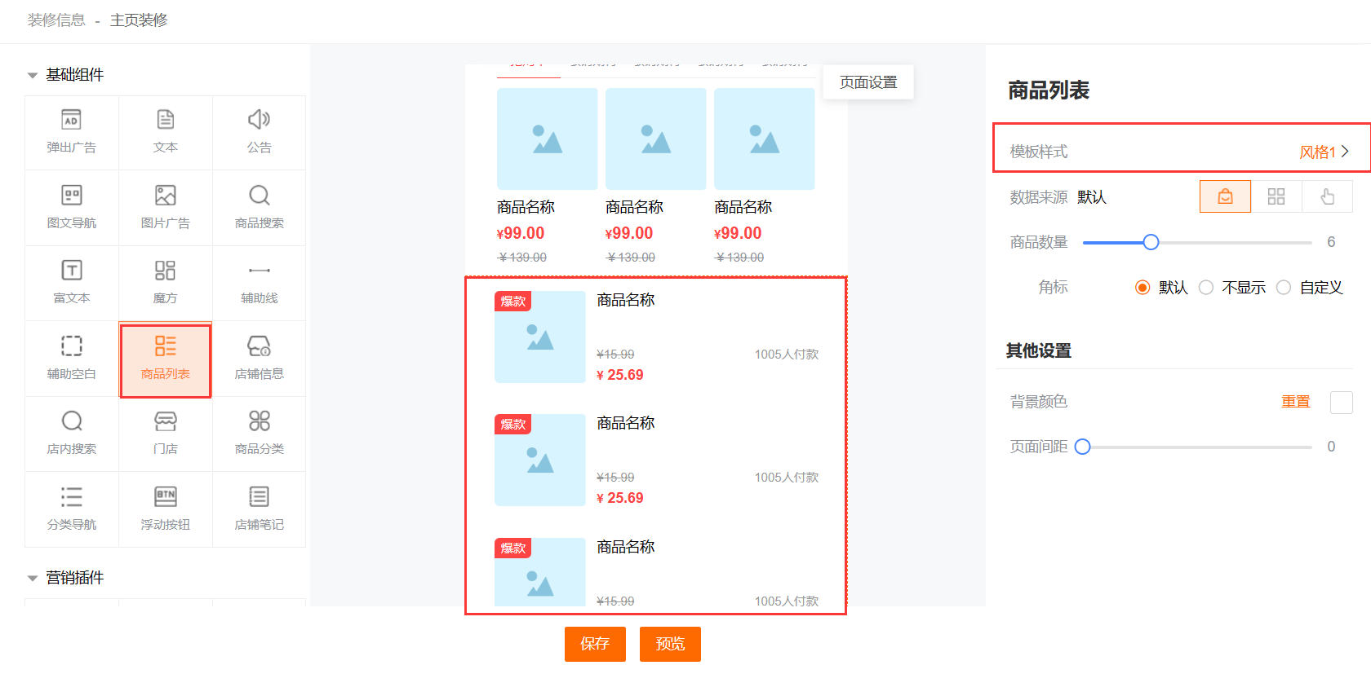Click the 数据来源 默认 label
1371x696 pixels.
pos(1058,197)
